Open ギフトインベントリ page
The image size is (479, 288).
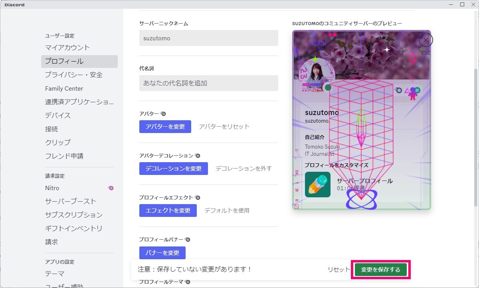click(79, 228)
